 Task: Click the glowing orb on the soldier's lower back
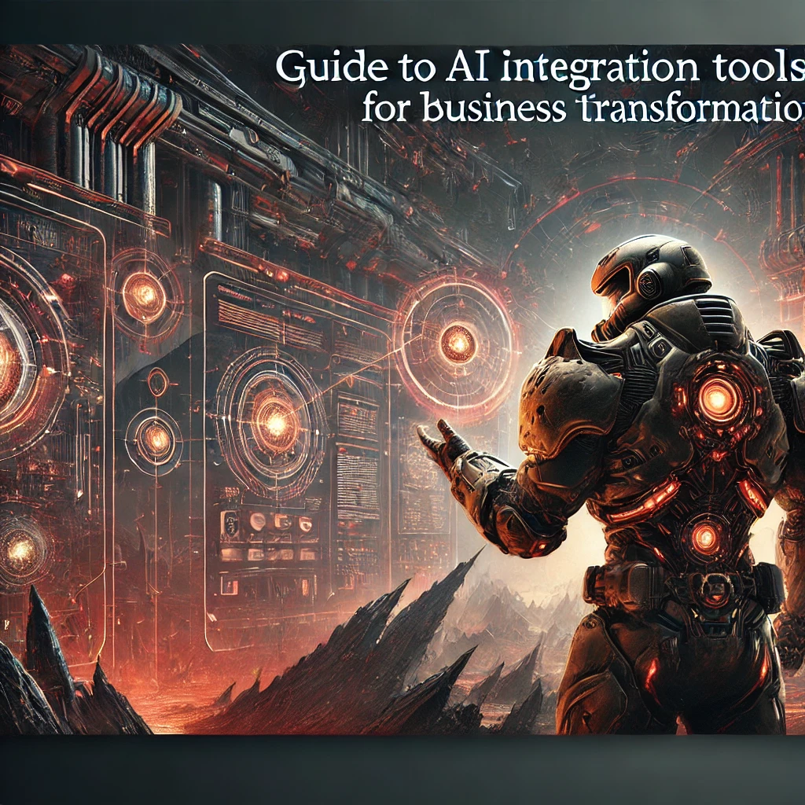coord(705,538)
